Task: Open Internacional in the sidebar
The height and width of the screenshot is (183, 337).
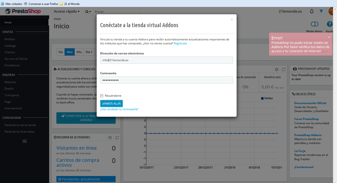Action: (13, 108)
